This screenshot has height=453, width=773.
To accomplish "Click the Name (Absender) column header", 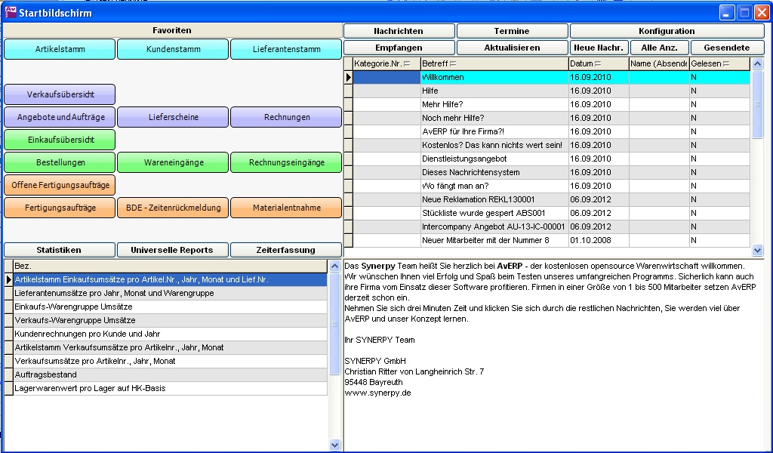I will (658, 64).
